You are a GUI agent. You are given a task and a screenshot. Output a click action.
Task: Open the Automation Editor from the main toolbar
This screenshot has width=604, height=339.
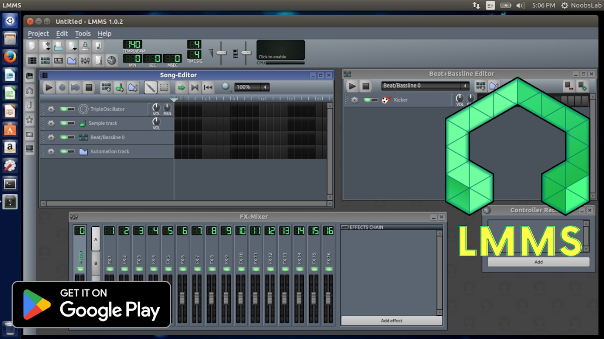tap(72, 61)
